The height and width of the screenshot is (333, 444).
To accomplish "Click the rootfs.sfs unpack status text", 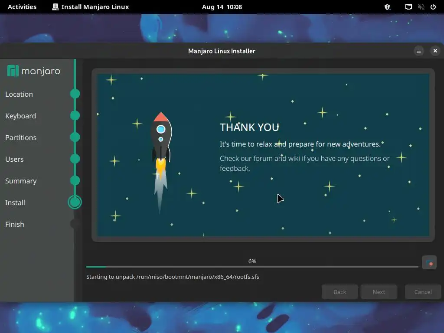I will click(x=173, y=277).
